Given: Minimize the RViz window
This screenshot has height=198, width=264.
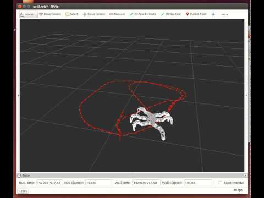Looking at the screenshot, I should 24,7.
